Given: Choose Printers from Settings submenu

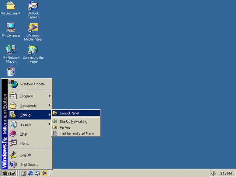Looking at the screenshot, I should tap(76, 127).
